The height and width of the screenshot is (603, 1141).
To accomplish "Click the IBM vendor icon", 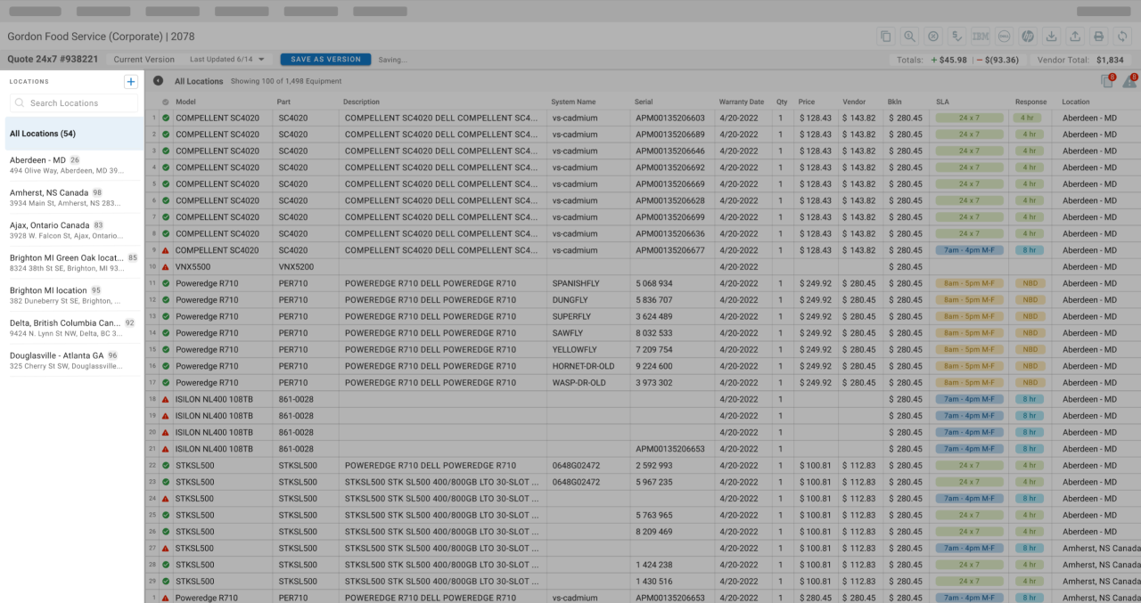I will pos(981,37).
